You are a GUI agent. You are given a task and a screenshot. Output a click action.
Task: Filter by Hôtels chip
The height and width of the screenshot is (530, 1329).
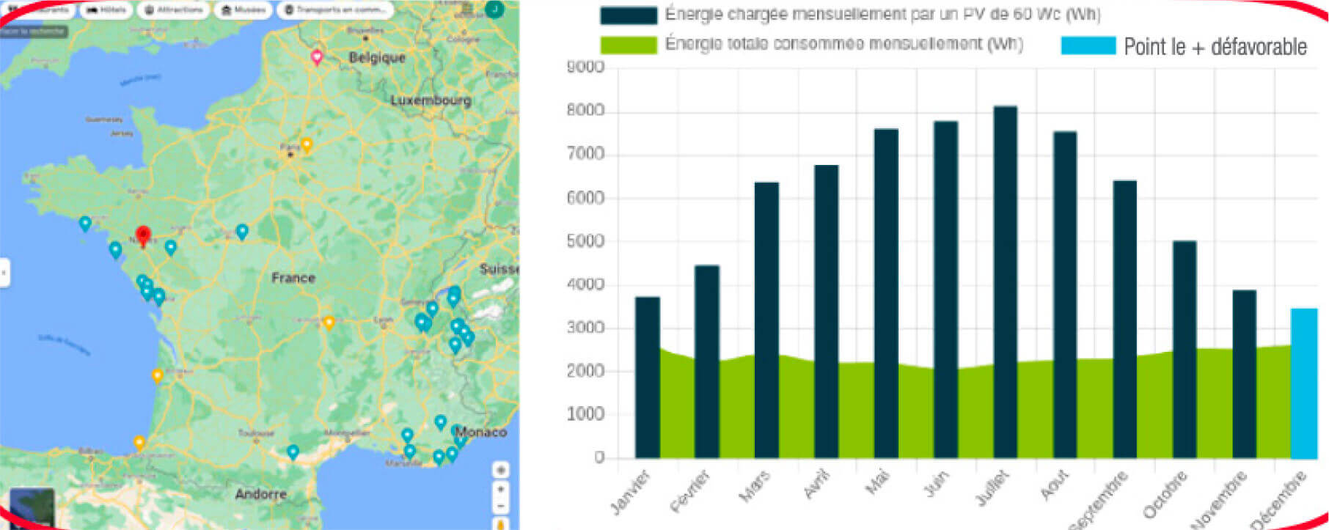coord(106,10)
